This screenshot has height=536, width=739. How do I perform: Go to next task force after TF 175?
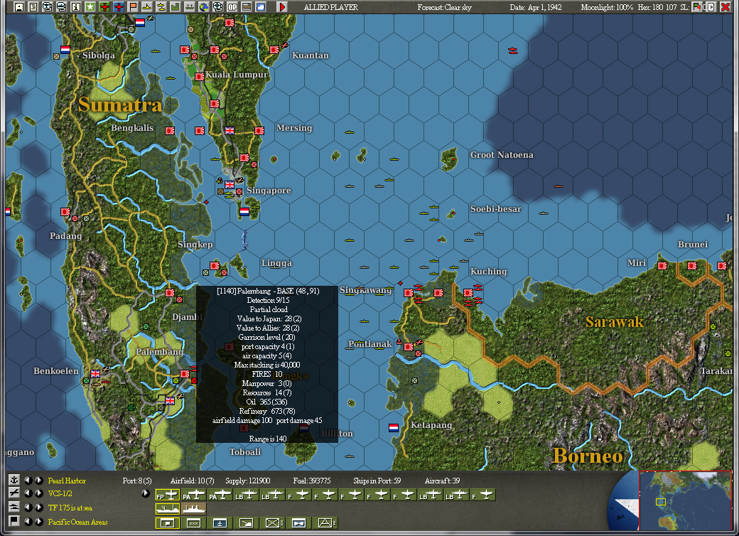pyautogui.click(x=38, y=508)
